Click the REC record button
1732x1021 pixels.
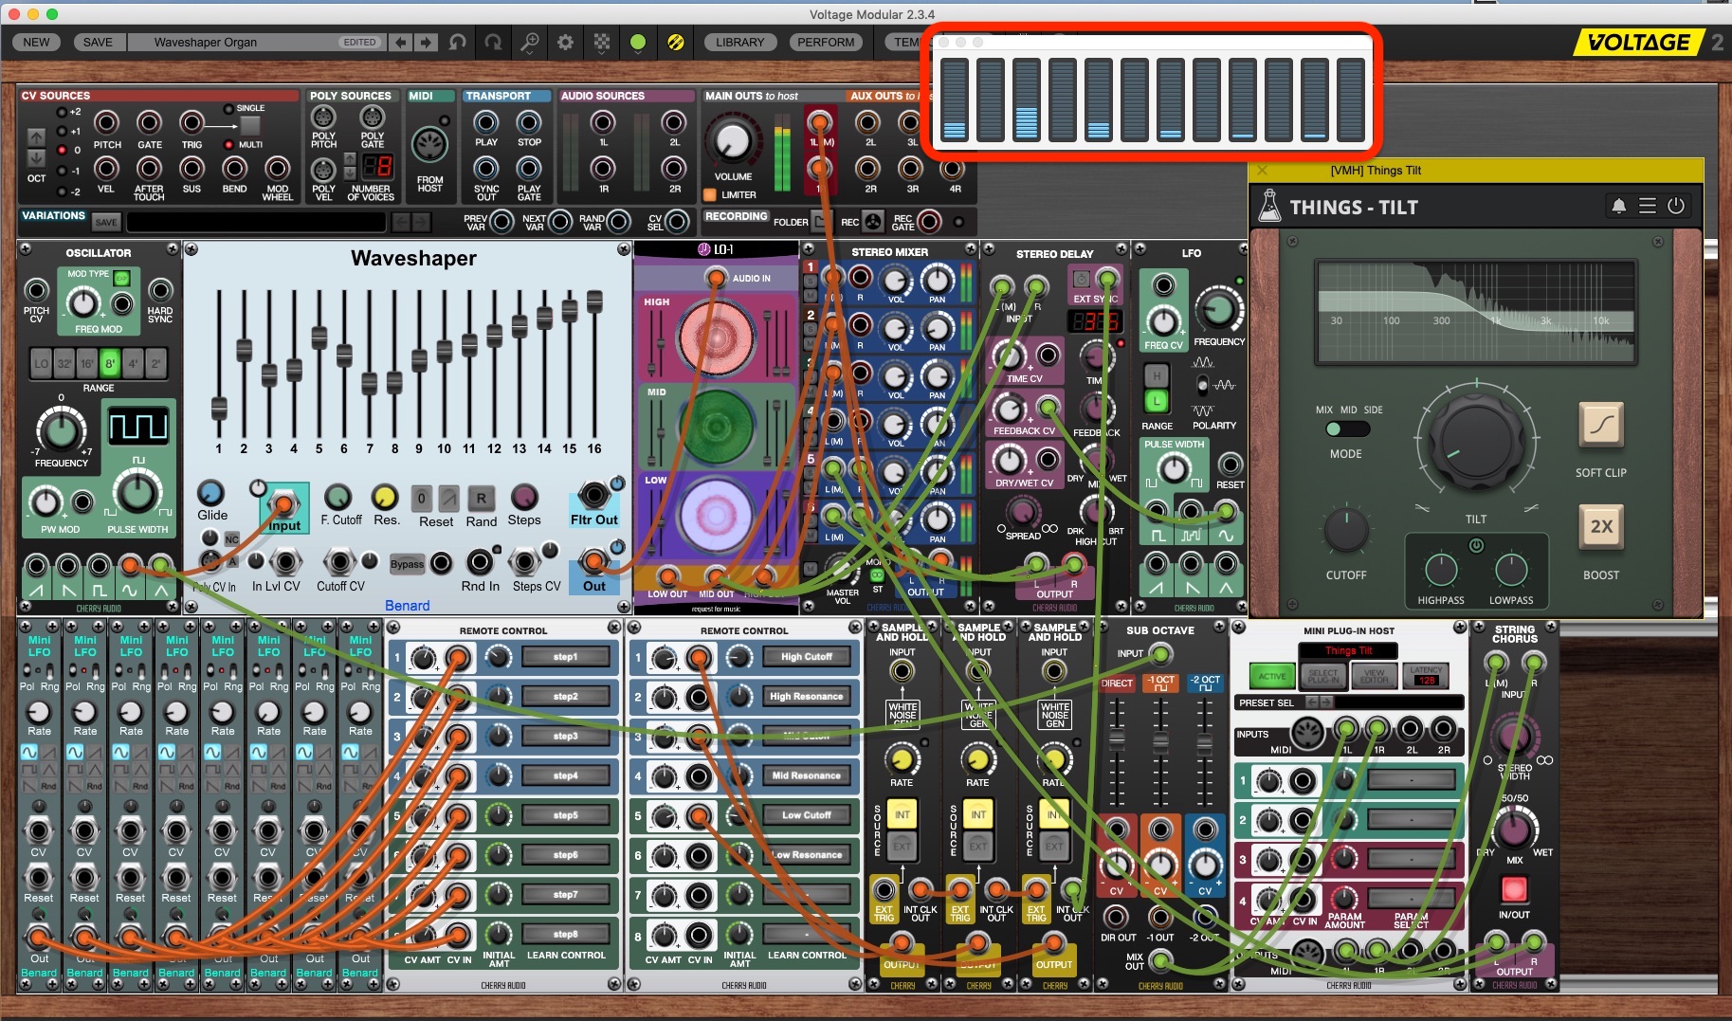coord(873,222)
